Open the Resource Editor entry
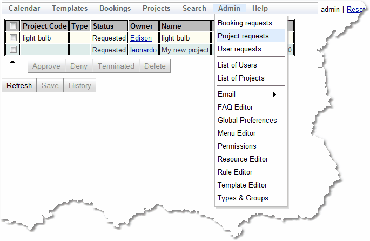 pos(243,159)
